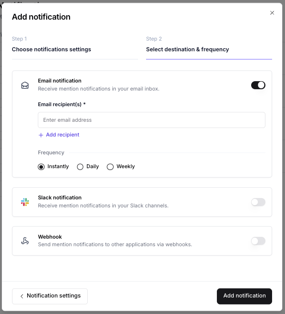Close the Add notification dialog
285x314 pixels.
point(272,13)
